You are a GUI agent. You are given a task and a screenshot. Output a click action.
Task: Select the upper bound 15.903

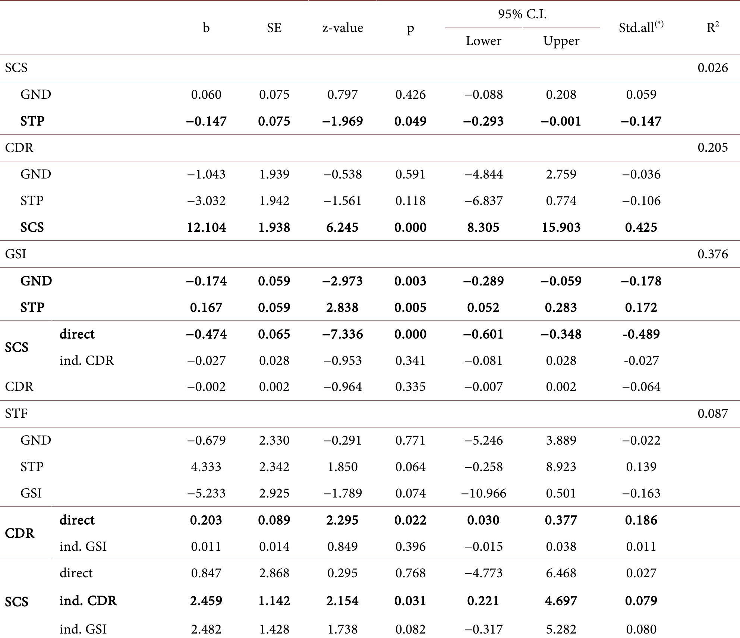coord(561,227)
